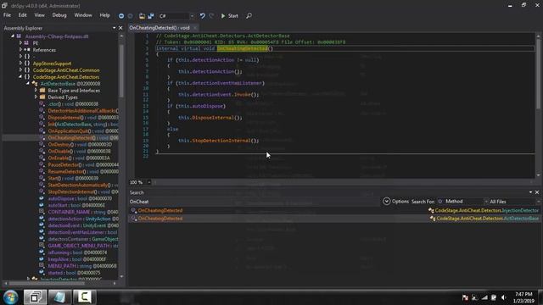Collapse the Assembly-CSharp-firstpass.dll node

click(13, 36)
